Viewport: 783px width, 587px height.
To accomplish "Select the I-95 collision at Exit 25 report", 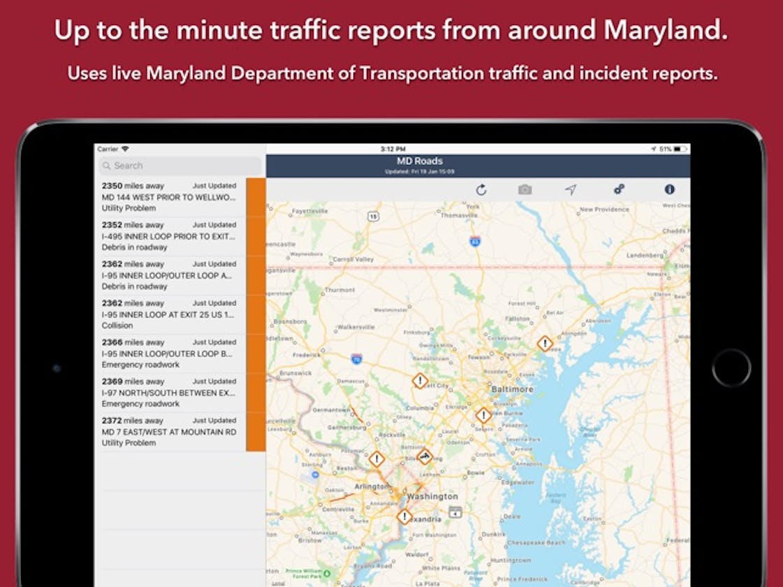I will click(x=168, y=314).
